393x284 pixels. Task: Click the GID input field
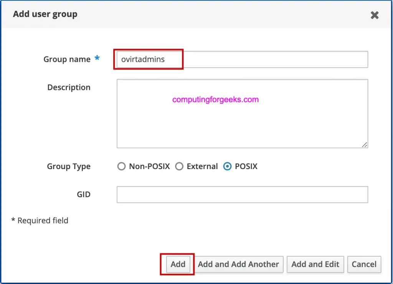242,194
